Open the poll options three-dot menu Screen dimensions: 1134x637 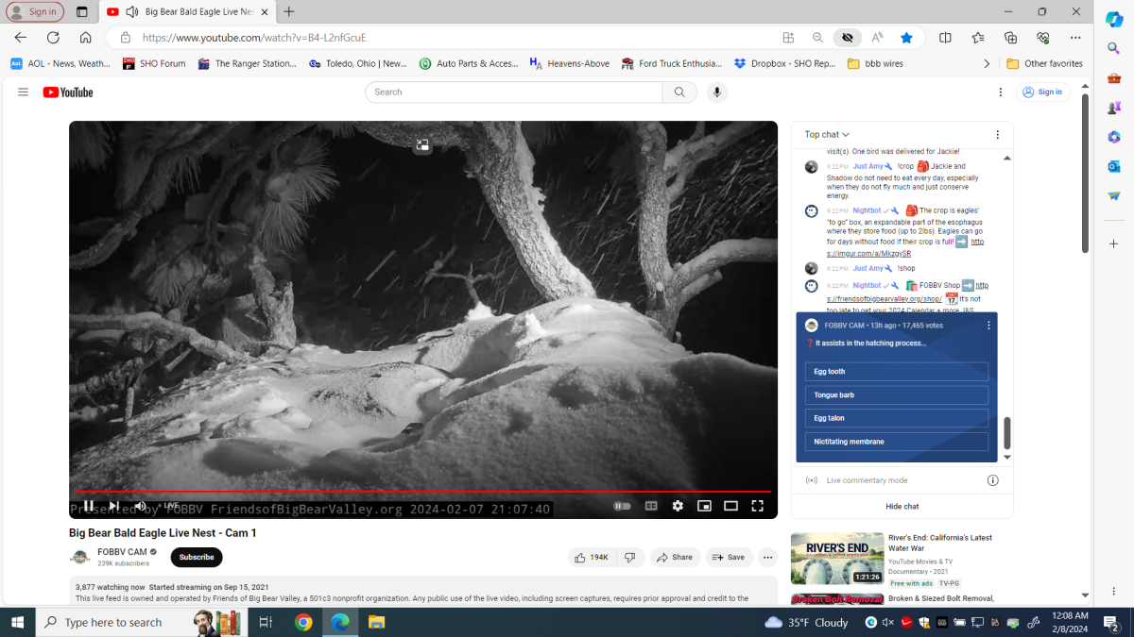click(988, 326)
